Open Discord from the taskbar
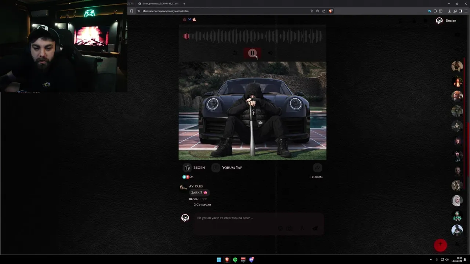 coord(251,260)
